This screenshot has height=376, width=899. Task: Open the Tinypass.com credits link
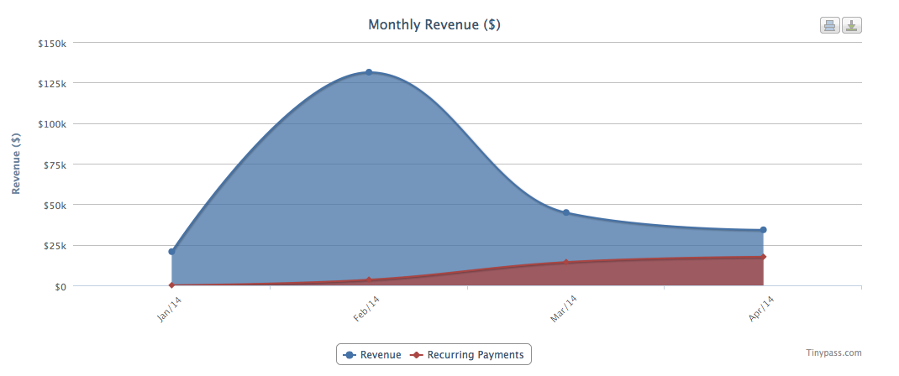(833, 353)
